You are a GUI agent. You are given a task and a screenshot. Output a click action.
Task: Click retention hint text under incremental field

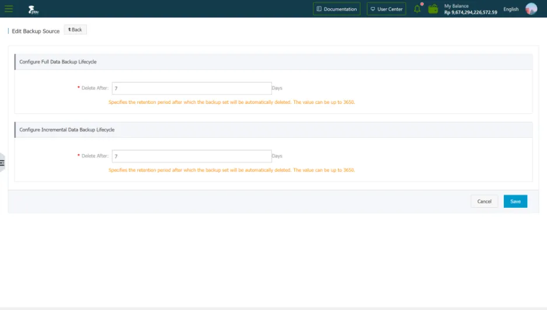[x=232, y=170]
